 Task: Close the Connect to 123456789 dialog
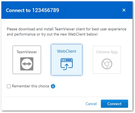(124, 10)
